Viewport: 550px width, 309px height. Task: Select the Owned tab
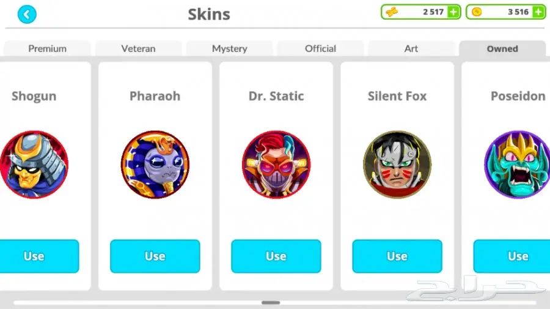[502, 48]
